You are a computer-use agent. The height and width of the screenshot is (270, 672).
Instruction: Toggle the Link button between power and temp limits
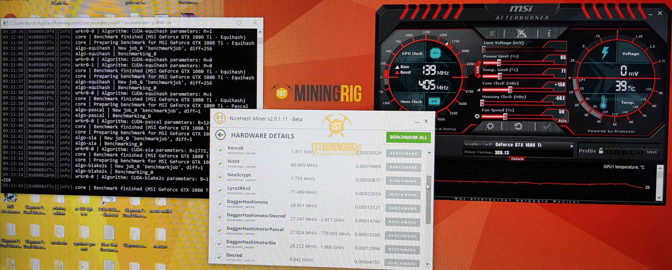478,70
